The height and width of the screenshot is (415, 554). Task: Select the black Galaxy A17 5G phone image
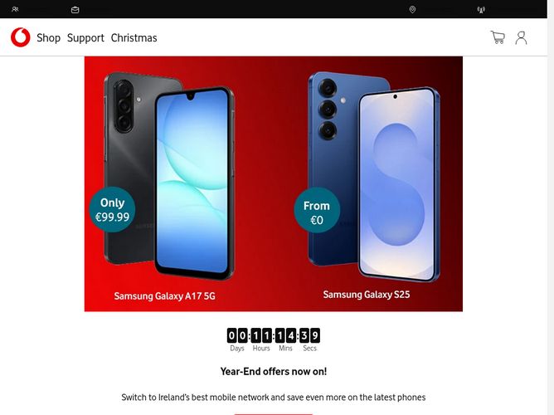point(169,176)
